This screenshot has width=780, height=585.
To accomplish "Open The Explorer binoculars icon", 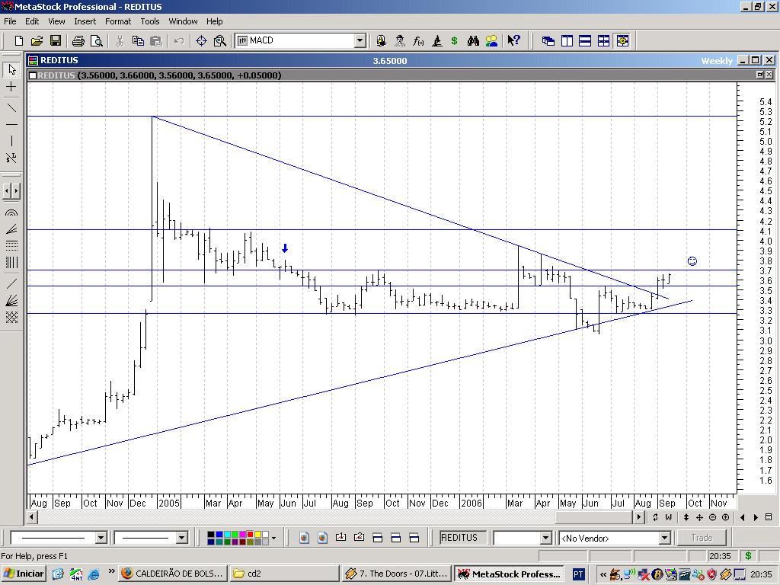I will coord(473,41).
